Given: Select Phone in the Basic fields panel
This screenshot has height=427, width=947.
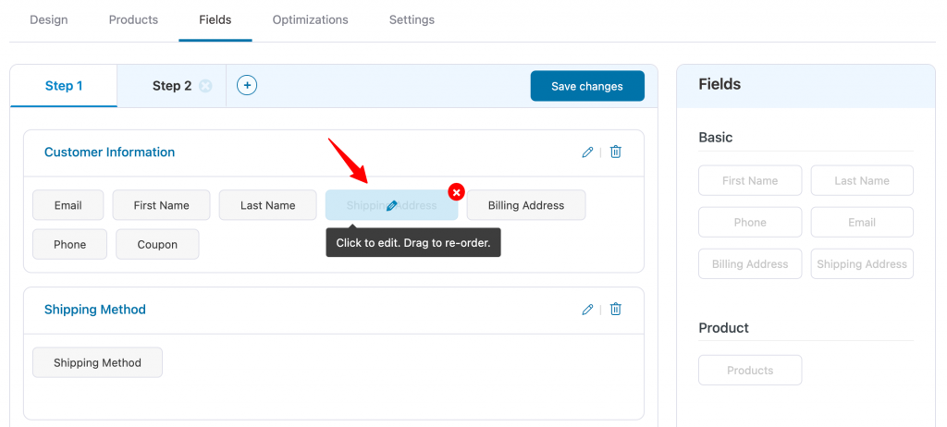Looking at the screenshot, I should click(750, 222).
